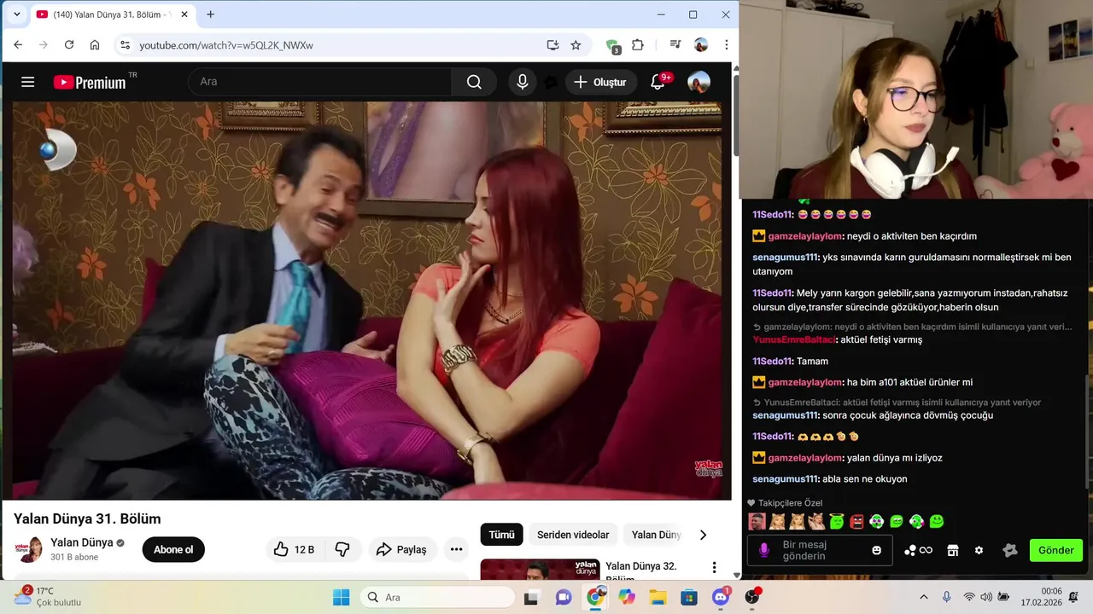Show next filter chips with chevron
This screenshot has width=1093, height=614.
pyautogui.click(x=703, y=535)
